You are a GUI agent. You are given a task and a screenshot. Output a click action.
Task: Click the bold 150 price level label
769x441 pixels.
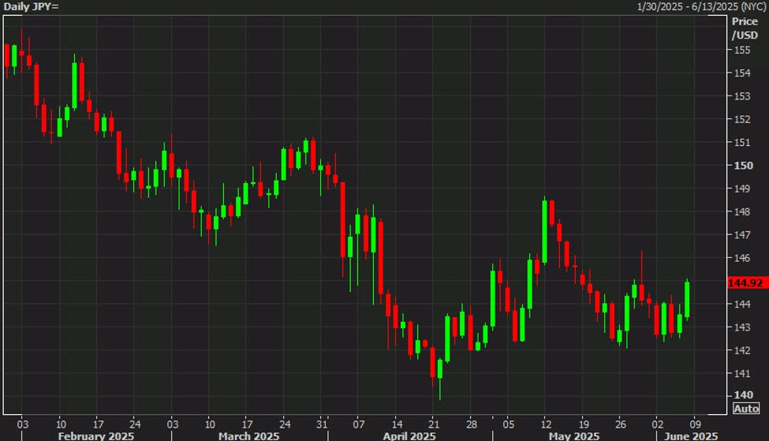[x=744, y=166]
